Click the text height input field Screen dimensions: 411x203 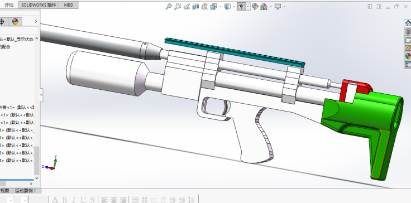tap(39, 200)
